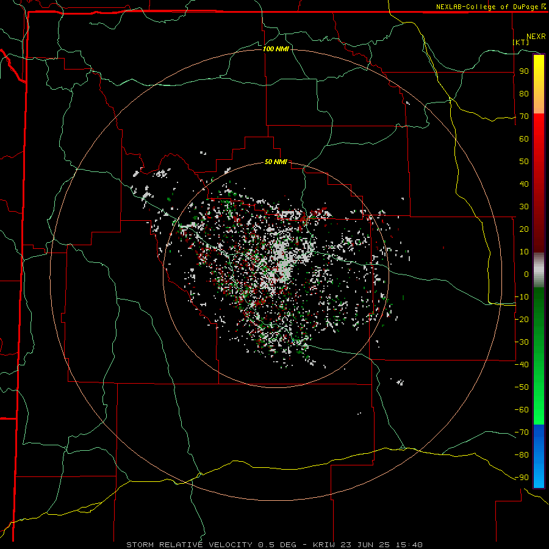Click the -90 scale label
The width and height of the screenshot is (549, 549).
[522, 478]
